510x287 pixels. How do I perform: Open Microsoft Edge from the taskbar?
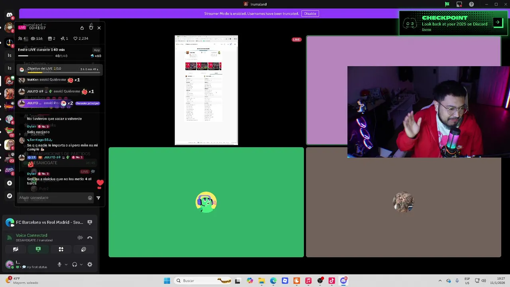click(x=273, y=281)
